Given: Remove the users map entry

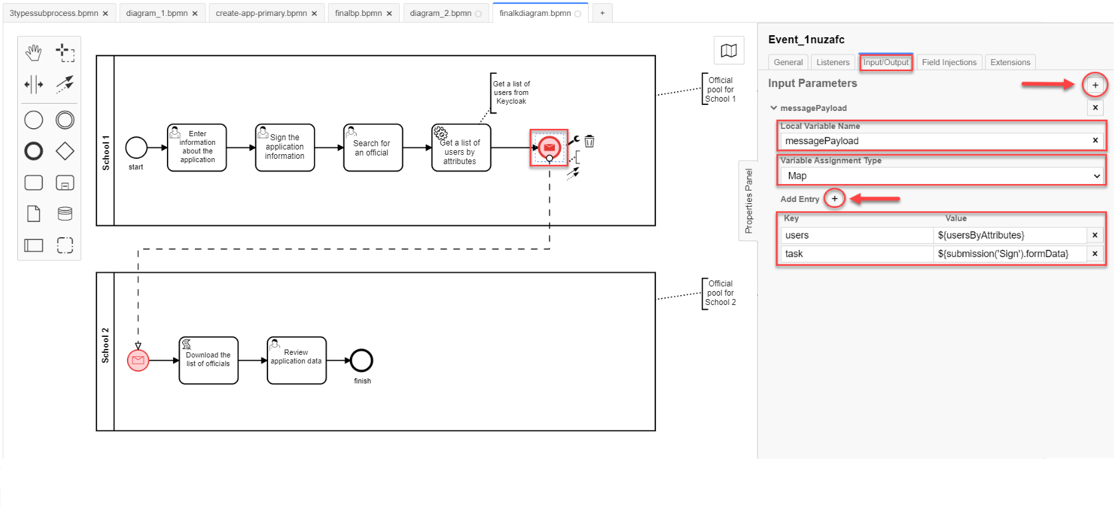Looking at the screenshot, I should [1095, 235].
